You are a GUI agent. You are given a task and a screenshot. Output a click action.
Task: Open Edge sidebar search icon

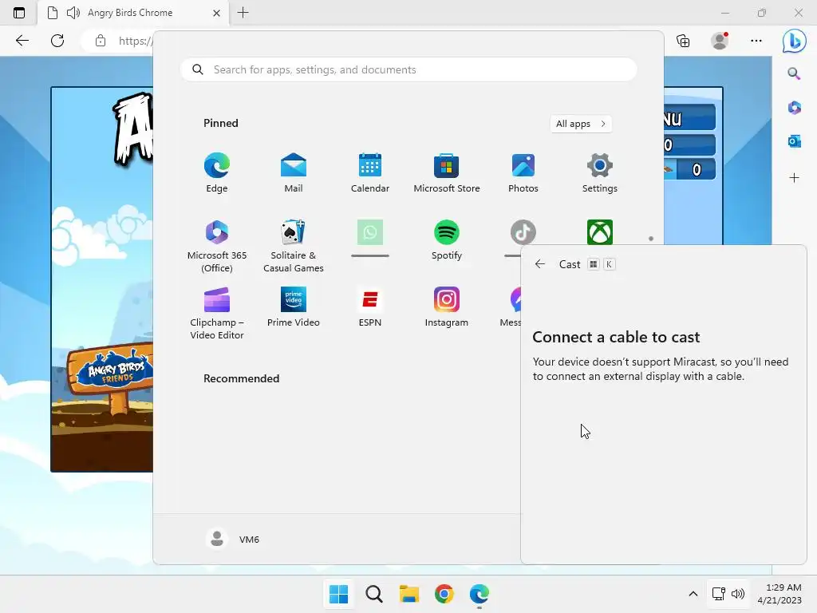coord(794,73)
